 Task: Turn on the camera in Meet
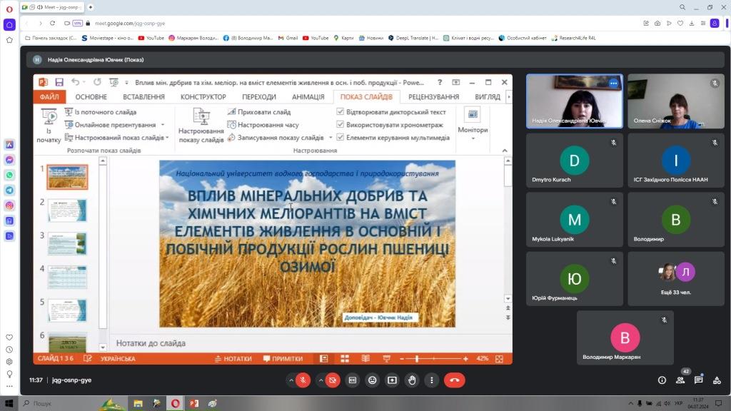point(333,380)
